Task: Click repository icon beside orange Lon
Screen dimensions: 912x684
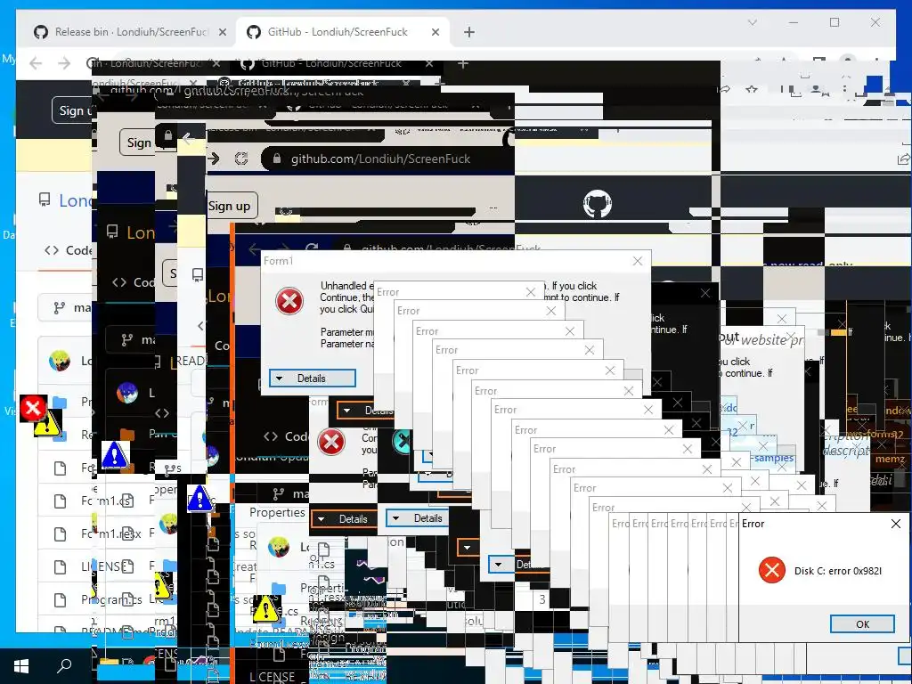Action: click(112, 232)
